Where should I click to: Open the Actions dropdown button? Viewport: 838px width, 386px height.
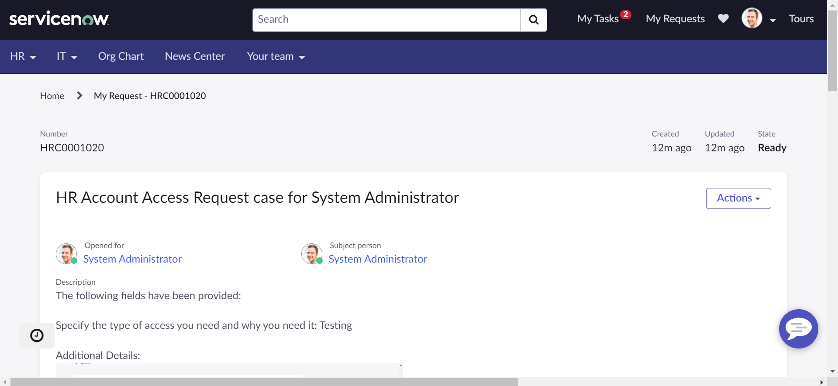tap(738, 198)
